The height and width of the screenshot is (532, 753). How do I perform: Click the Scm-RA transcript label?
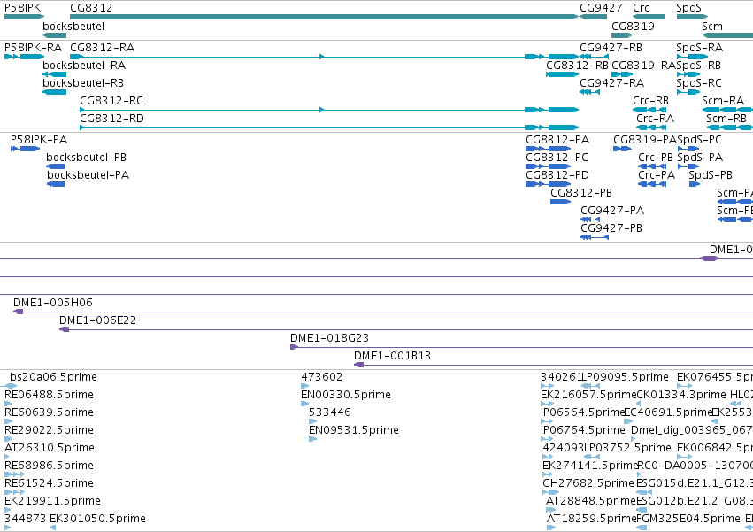coord(723,101)
